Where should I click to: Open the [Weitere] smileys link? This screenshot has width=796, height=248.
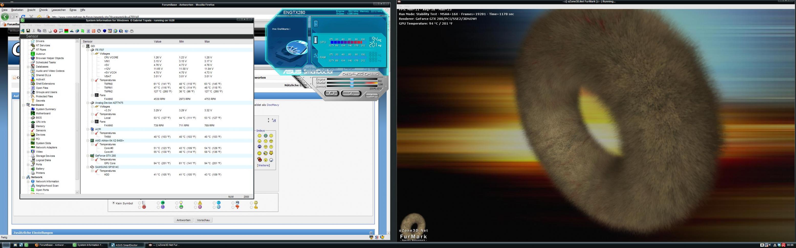pyautogui.click(x=263, y=165)
